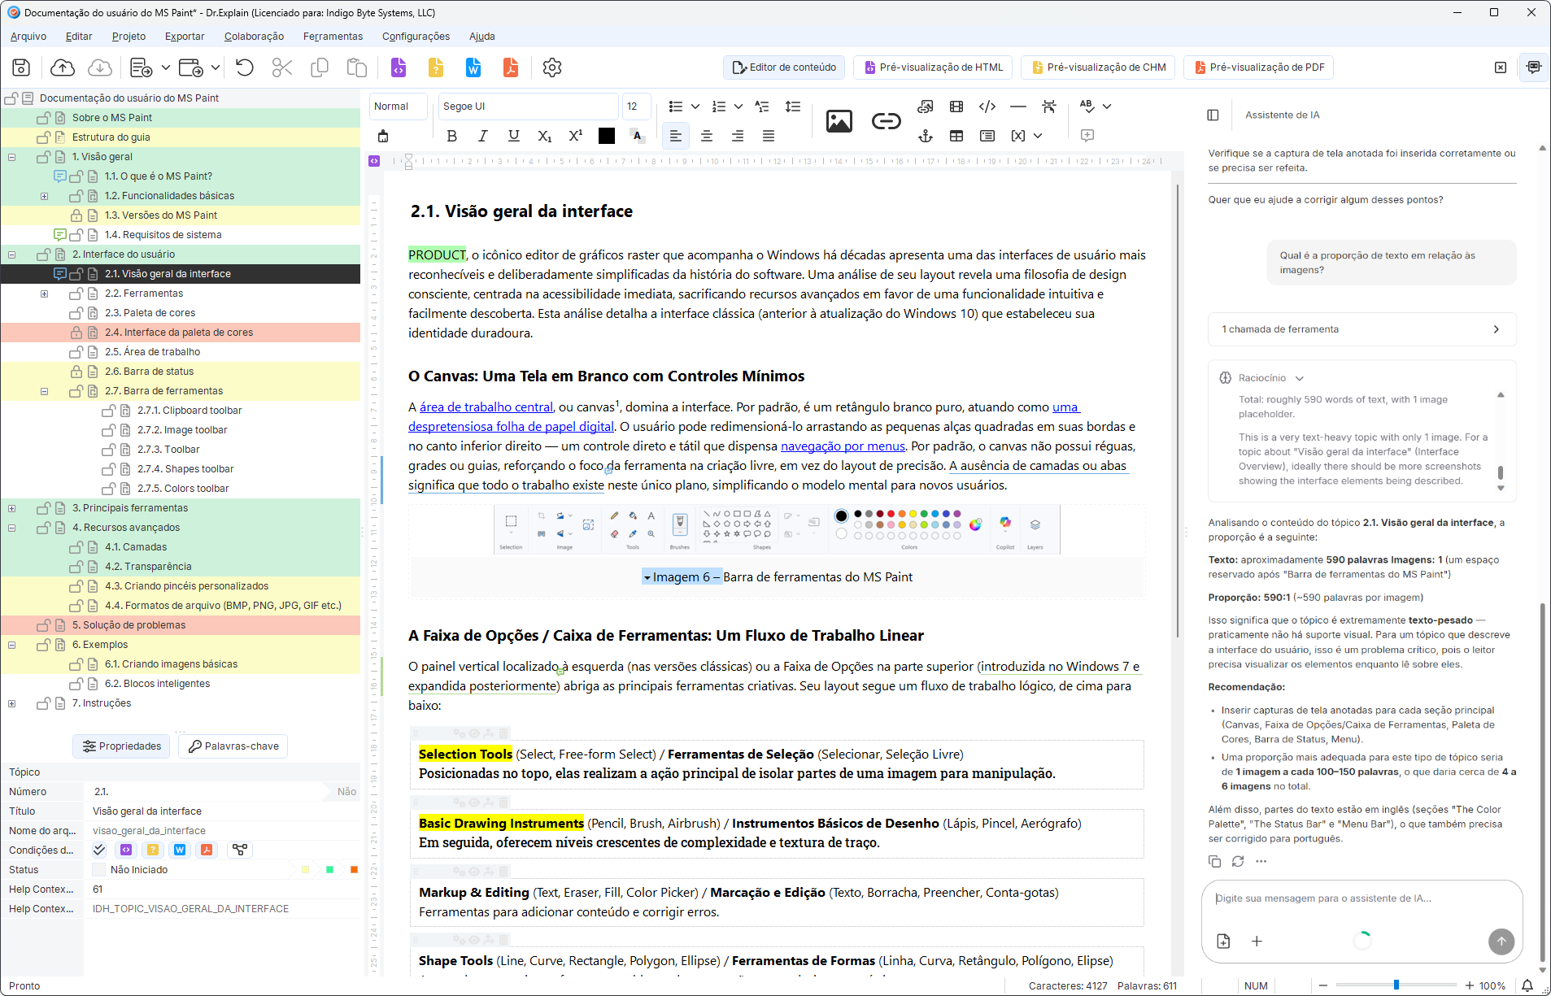1551x996 pixels.
Task: Click the black text color swatch
Action: (x=607, y=136)
